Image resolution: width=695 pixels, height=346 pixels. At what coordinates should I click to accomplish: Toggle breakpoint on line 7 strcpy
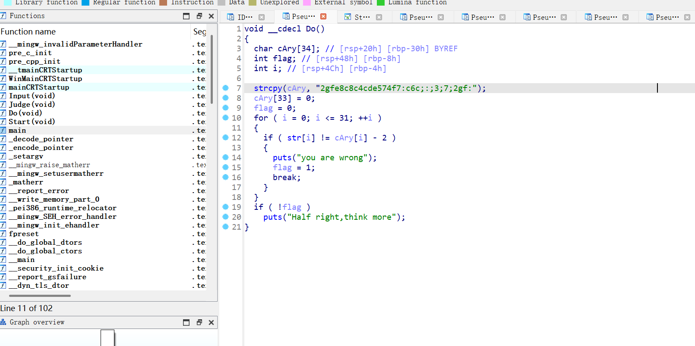click(225, 88)
